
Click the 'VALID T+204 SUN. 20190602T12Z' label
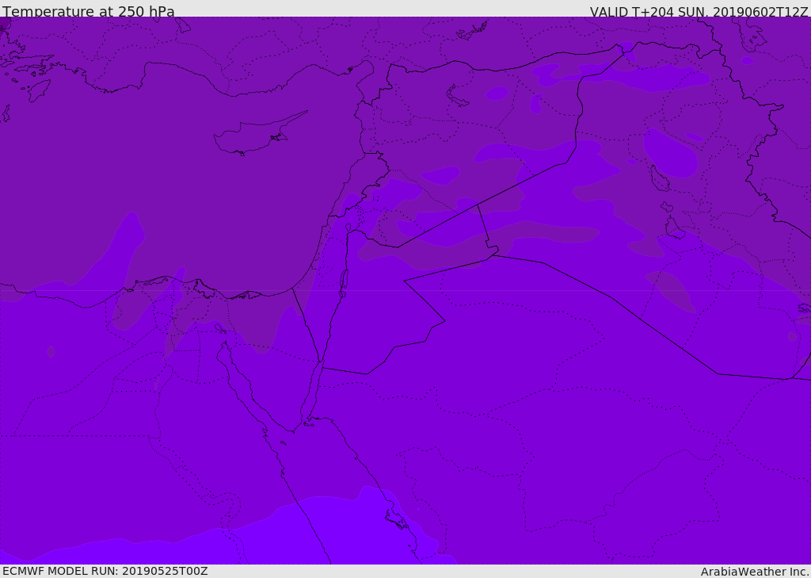(699, 11)
